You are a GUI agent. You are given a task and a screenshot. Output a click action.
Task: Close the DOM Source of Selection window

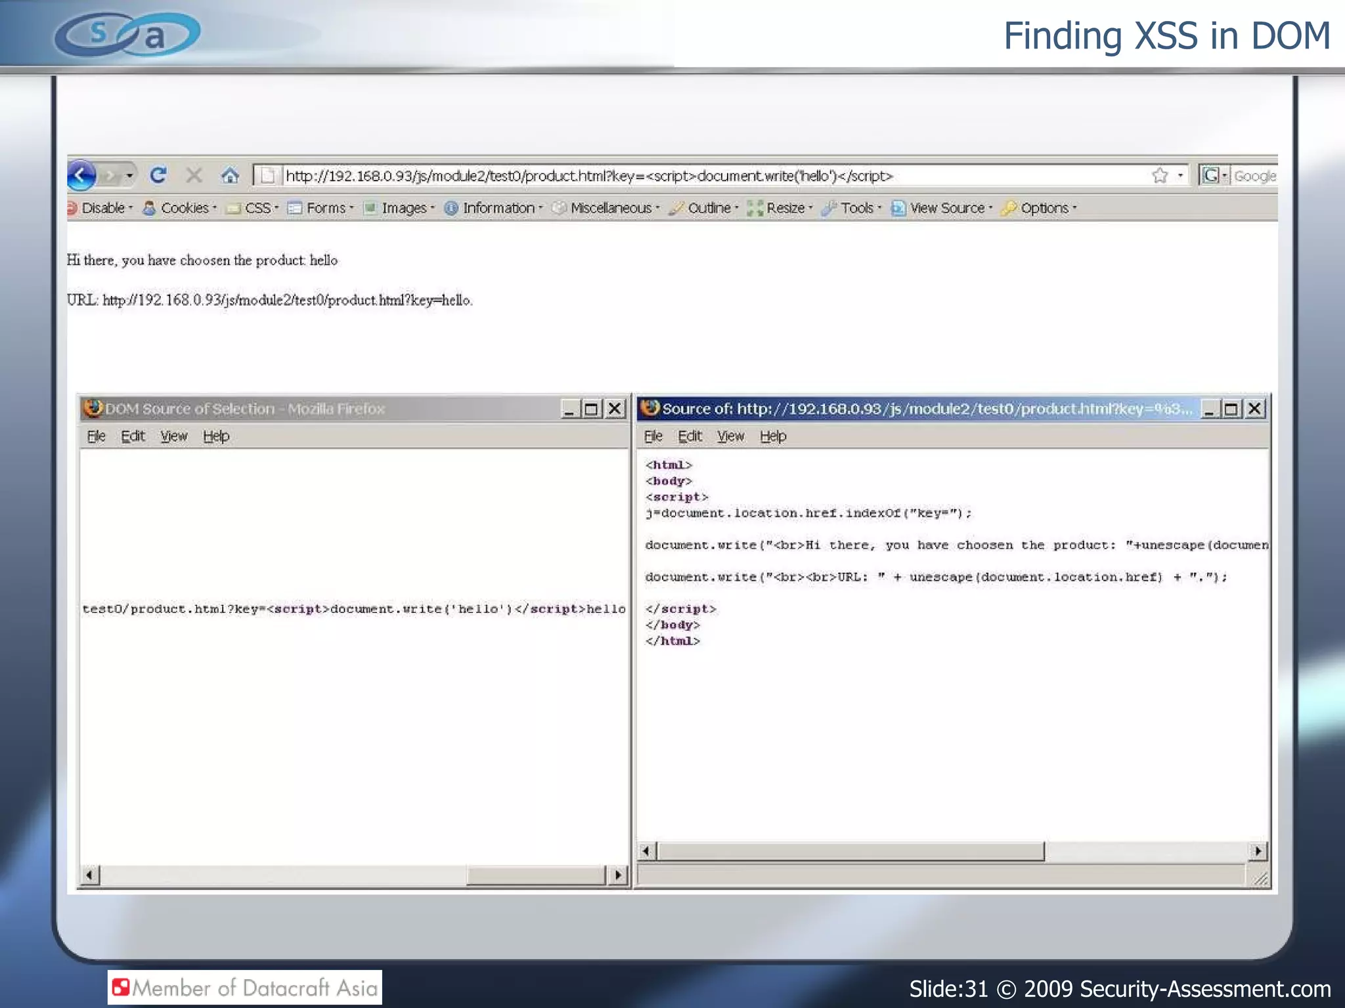tap(615, 409)
